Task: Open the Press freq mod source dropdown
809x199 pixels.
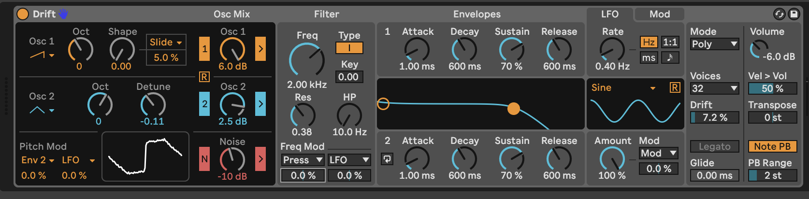Action: pos(303,160)
